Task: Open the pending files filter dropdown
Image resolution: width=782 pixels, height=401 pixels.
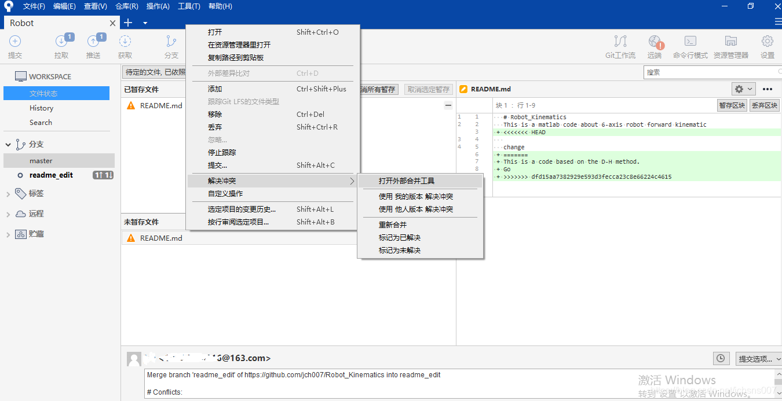Action: click(x=154, y=72)
